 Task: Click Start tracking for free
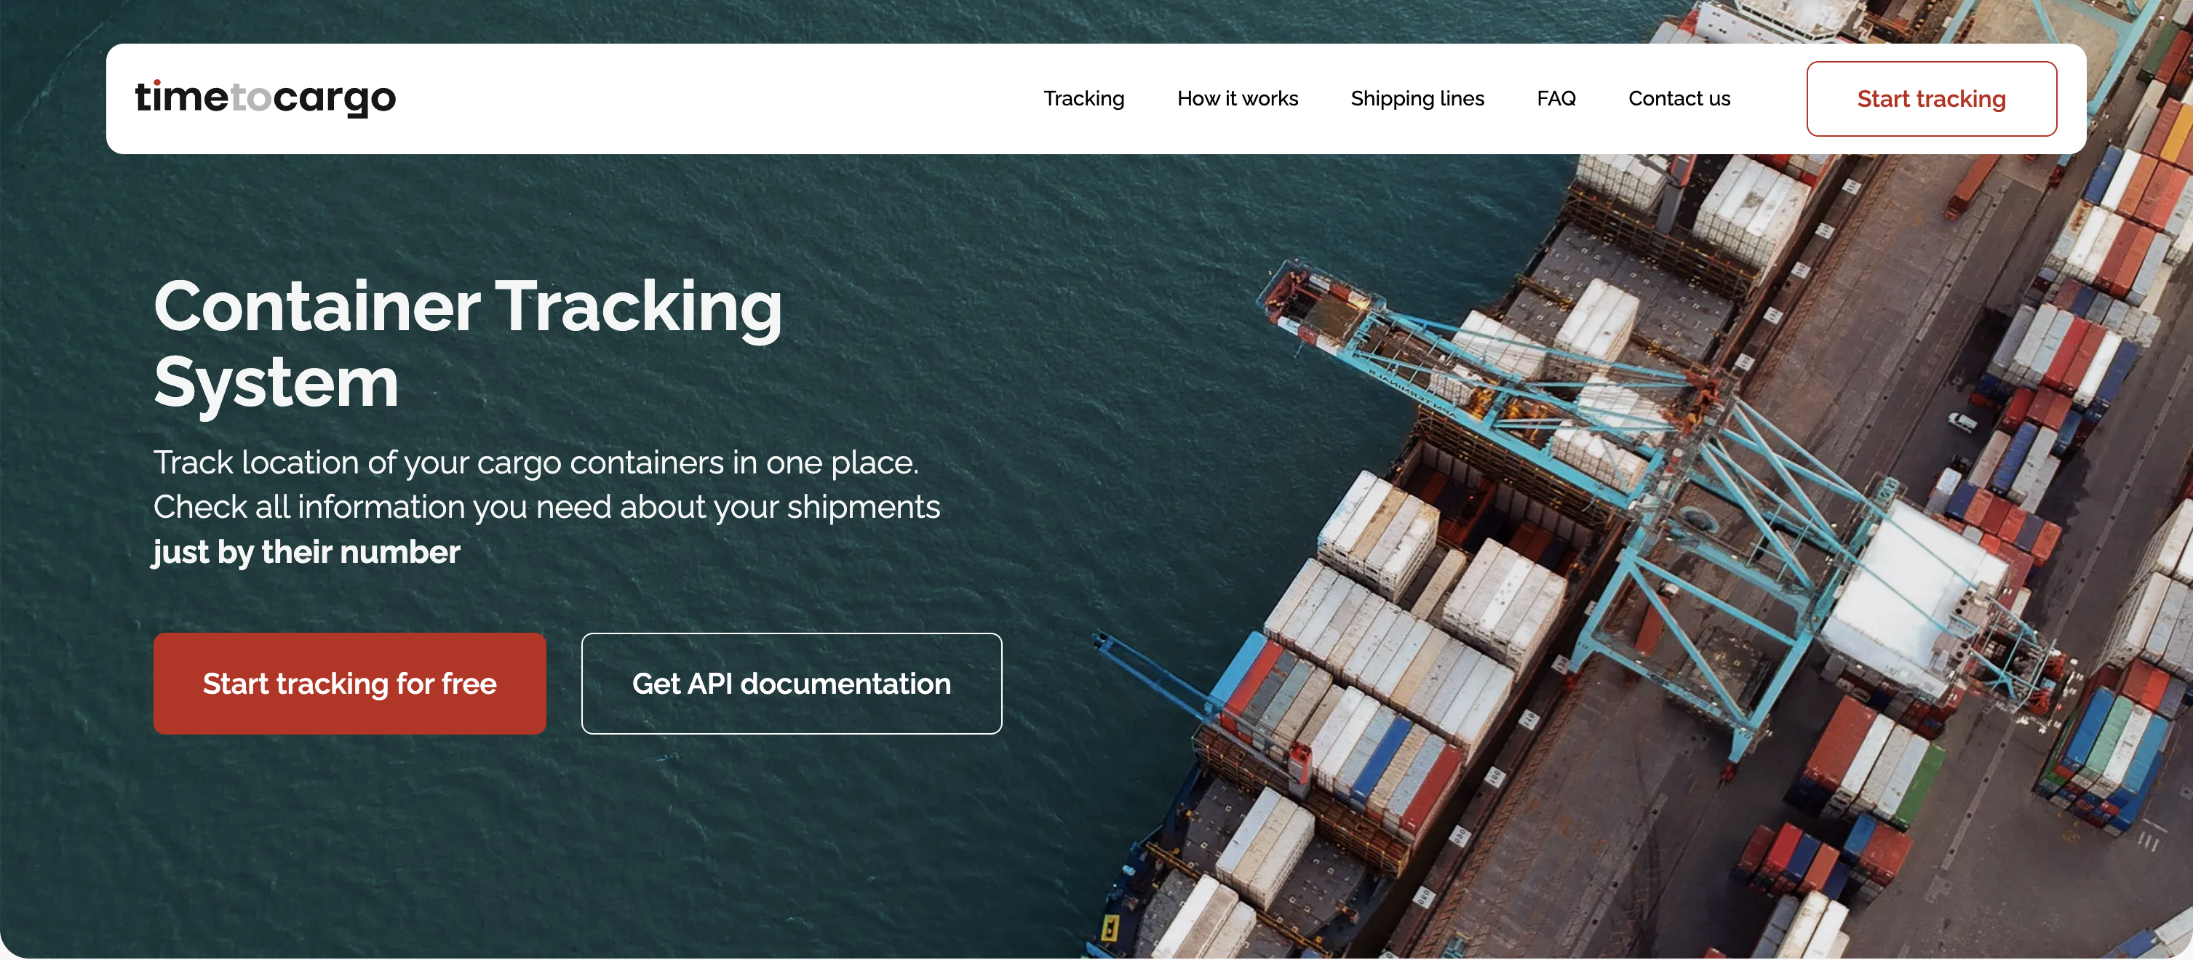[x=349, y=684]
